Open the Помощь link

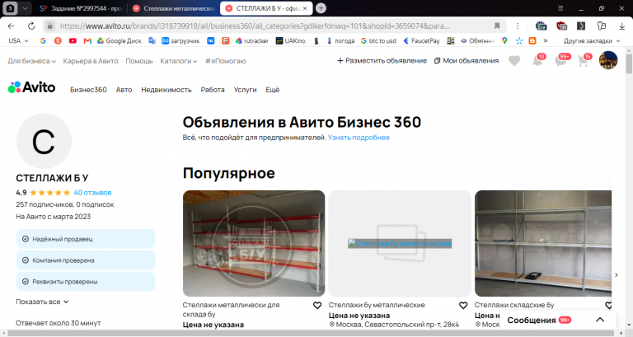pos(138,61)
